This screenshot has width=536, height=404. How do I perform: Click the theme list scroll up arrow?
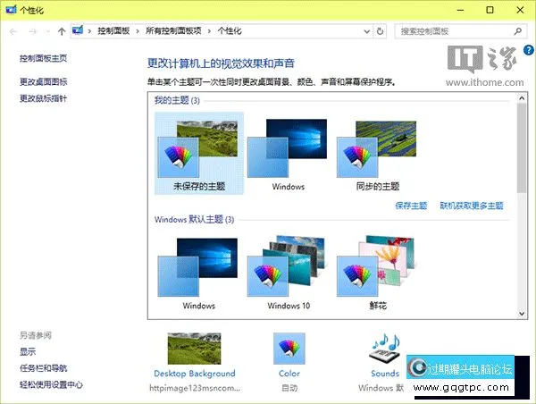click(522, 98)
